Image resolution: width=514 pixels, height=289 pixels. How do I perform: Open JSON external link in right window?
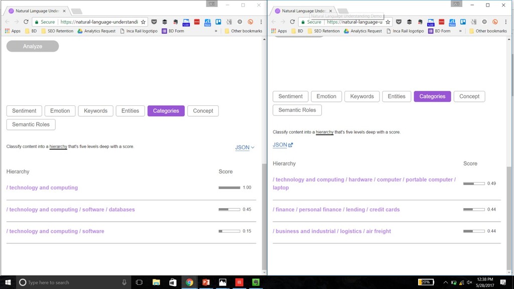coord(283,145)
